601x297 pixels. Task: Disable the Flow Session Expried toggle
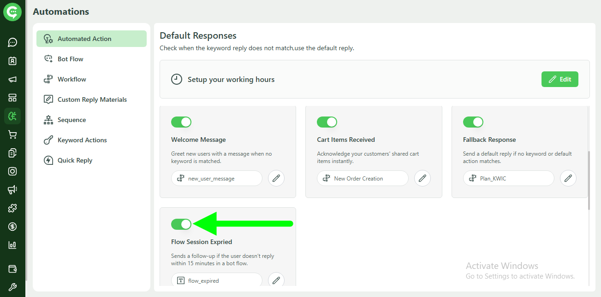tap(181, 224)
